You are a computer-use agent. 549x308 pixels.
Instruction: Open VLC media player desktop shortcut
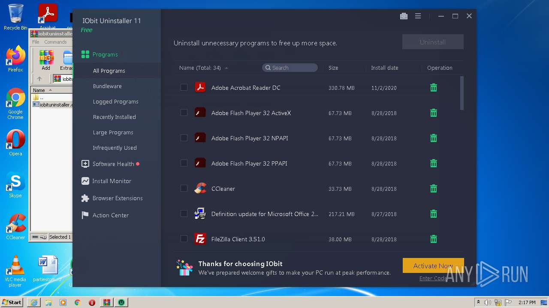[15, 271]
